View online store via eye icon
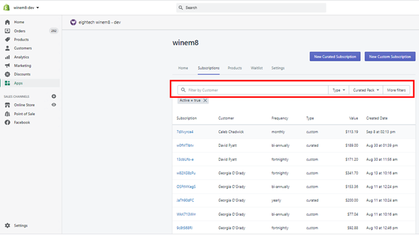Viewport: 419px width, 235px height. [54, 105]
